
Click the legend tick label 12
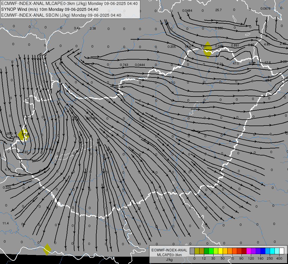click(x=204, y=258)
